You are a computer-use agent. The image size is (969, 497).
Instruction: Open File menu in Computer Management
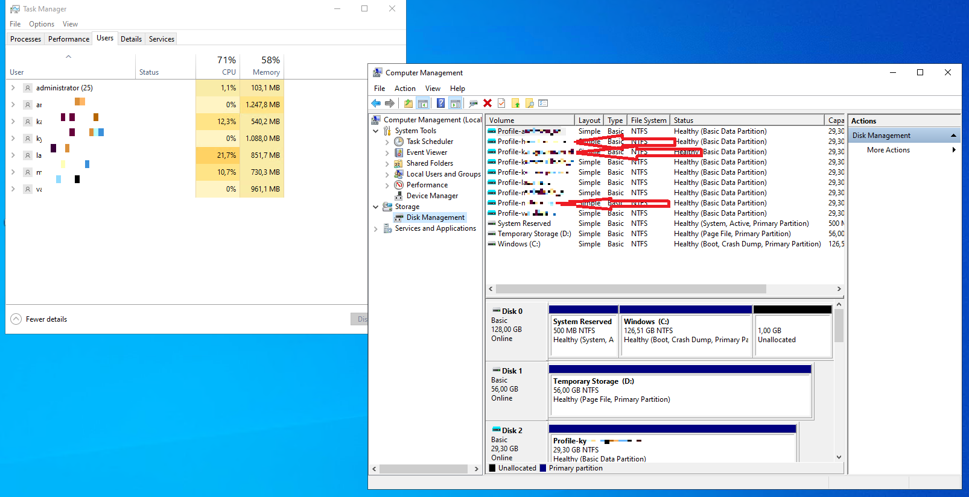click(380, 89)
